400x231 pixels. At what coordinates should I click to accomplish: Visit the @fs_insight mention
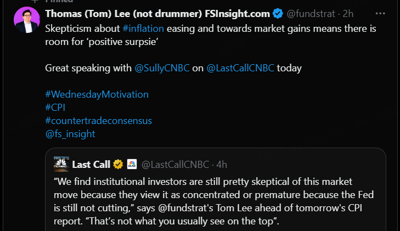pyautogui.click(x=70, y=133)
